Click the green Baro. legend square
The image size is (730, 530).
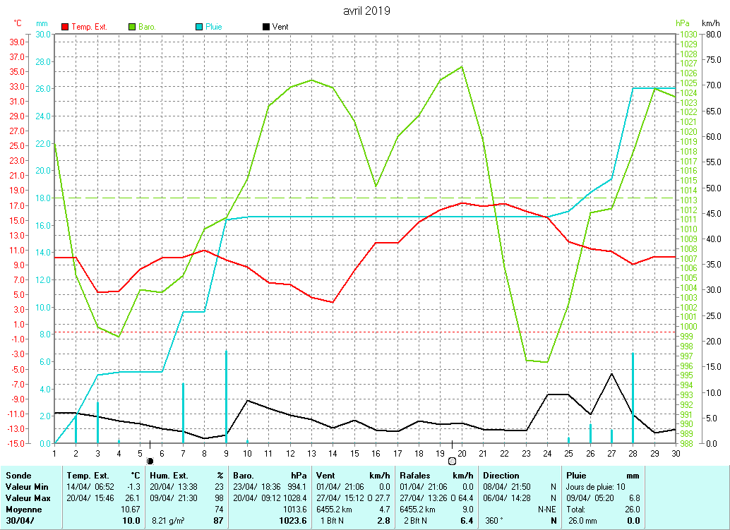click(x=132, y=27)
